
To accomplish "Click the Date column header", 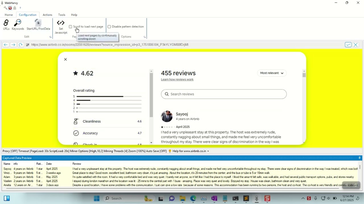I will [58, 164].
